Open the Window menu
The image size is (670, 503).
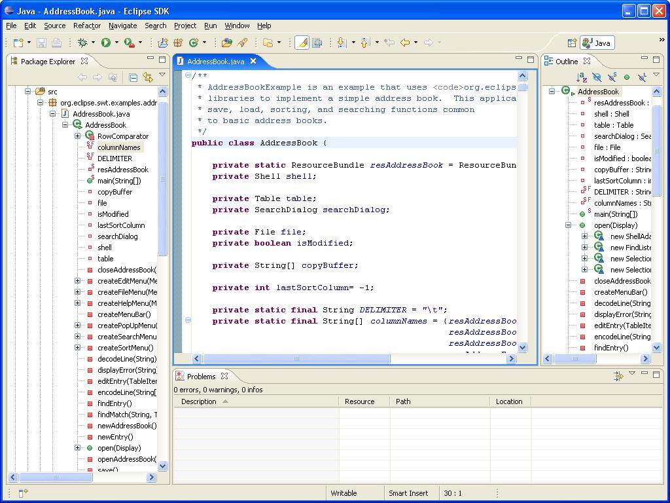tap(237, 26)
